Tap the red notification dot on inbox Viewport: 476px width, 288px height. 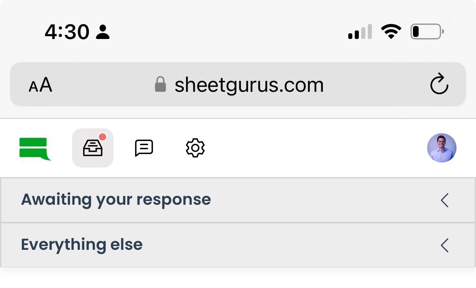[x=103, y=137]
